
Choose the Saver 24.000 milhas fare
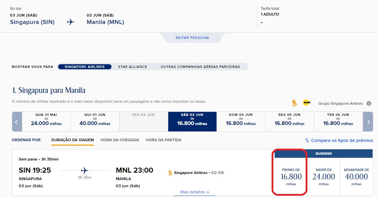click(x=324, y=177)
